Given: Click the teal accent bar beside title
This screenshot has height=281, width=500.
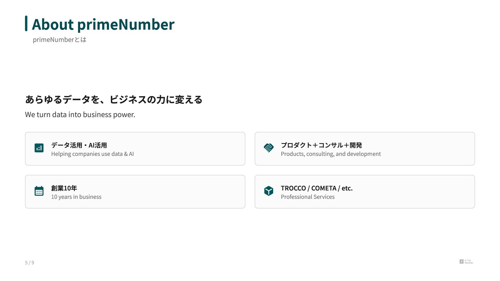Looking at the screenshot, I should click(x=26, y=23).
